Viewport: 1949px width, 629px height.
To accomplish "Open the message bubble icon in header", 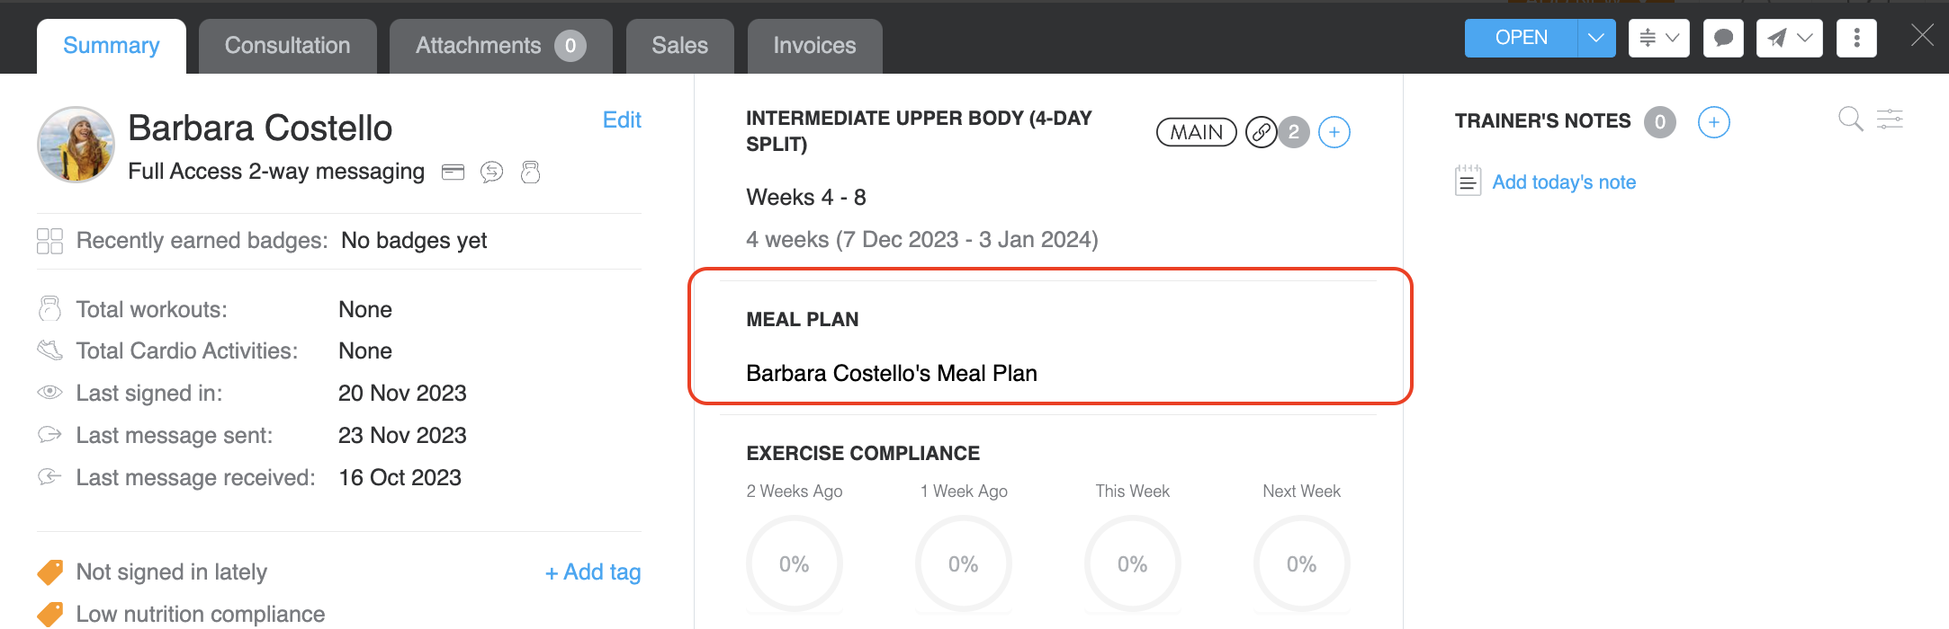I will coord(1723,39).
